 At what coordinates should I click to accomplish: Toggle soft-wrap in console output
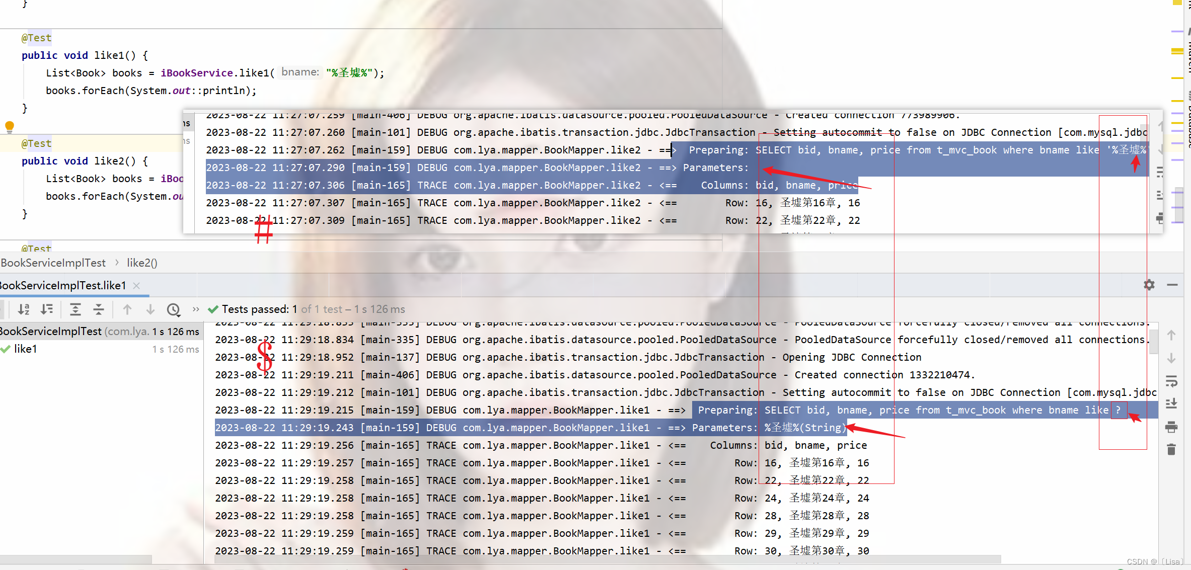coord(1171,382)
